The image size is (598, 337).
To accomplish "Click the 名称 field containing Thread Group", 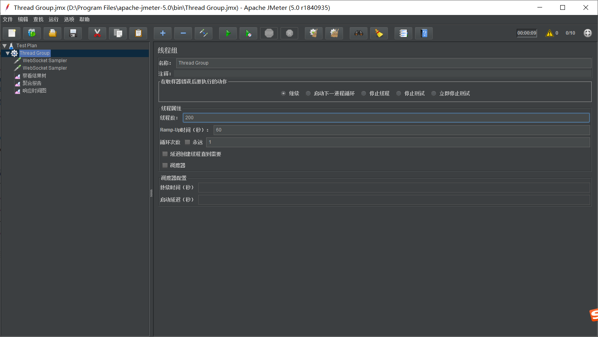I will pos(384,63).
